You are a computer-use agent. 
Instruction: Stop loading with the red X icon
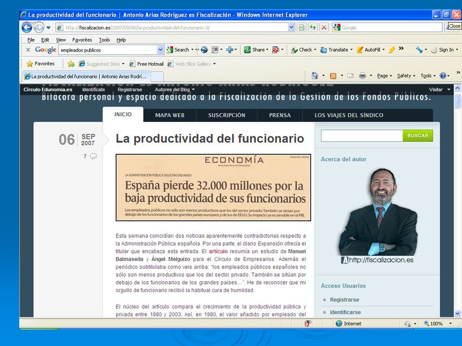pyautogui.click(x=324, y=28)
